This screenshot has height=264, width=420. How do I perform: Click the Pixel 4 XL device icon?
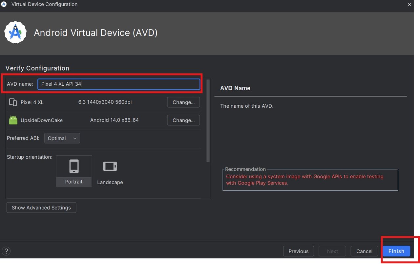(x=13, y=102)
